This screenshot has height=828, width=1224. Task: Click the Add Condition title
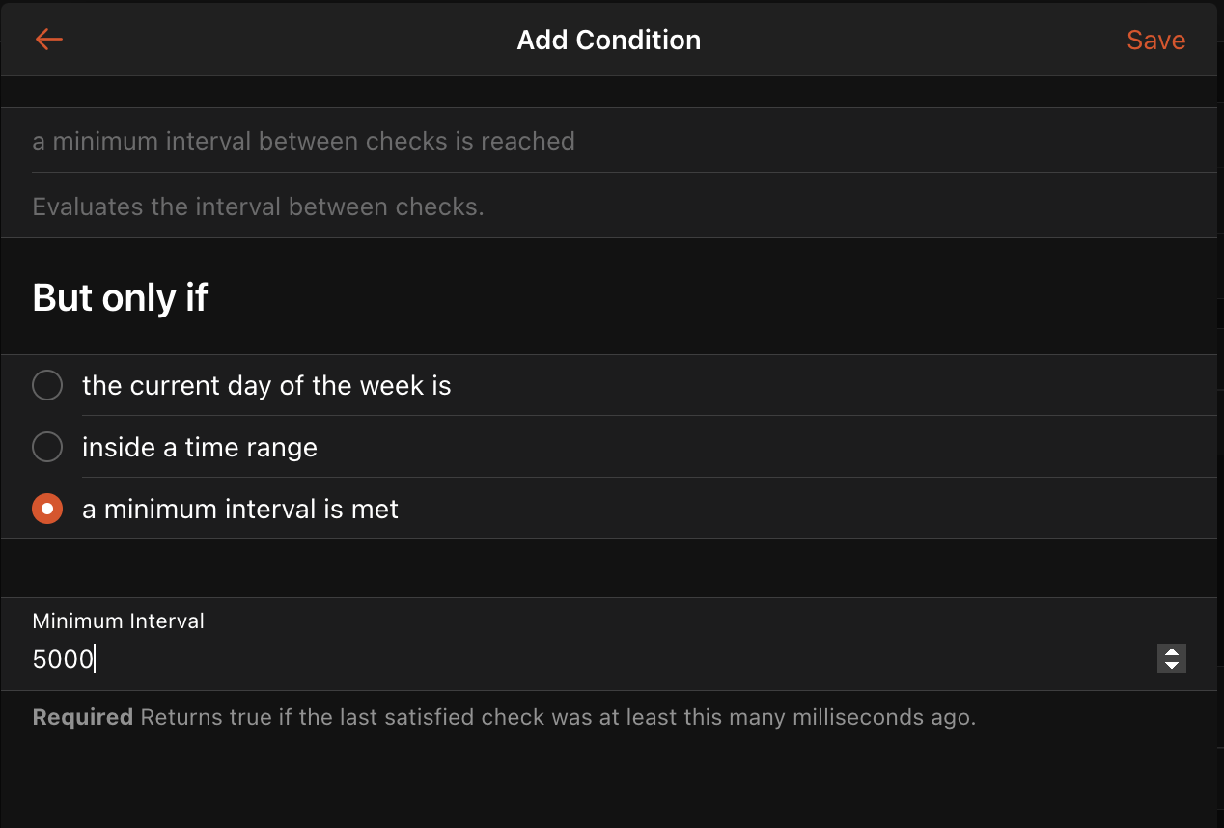tap(608, 41)
